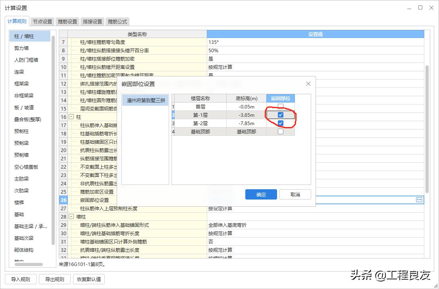Switch to the 搭接设置 tab

(x=92, y=22)
